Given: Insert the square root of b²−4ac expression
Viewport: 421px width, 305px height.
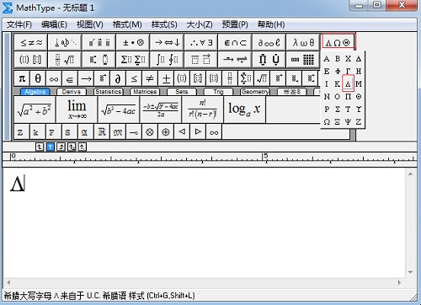Looking at the screenshot, I should click(119, 110).
